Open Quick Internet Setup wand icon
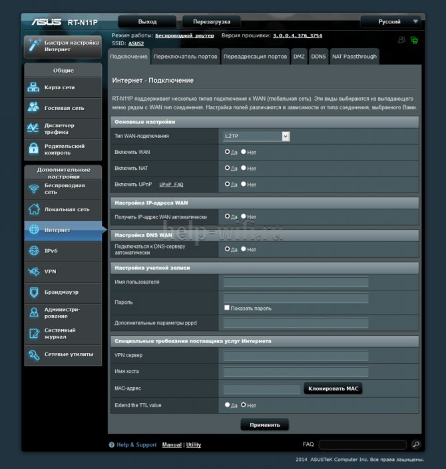Image resolution: width=446 pixels, height=469 pixels. (x=34, y=45)
